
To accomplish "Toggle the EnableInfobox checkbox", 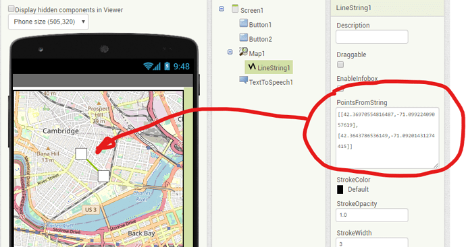I will tap(340, 88).
